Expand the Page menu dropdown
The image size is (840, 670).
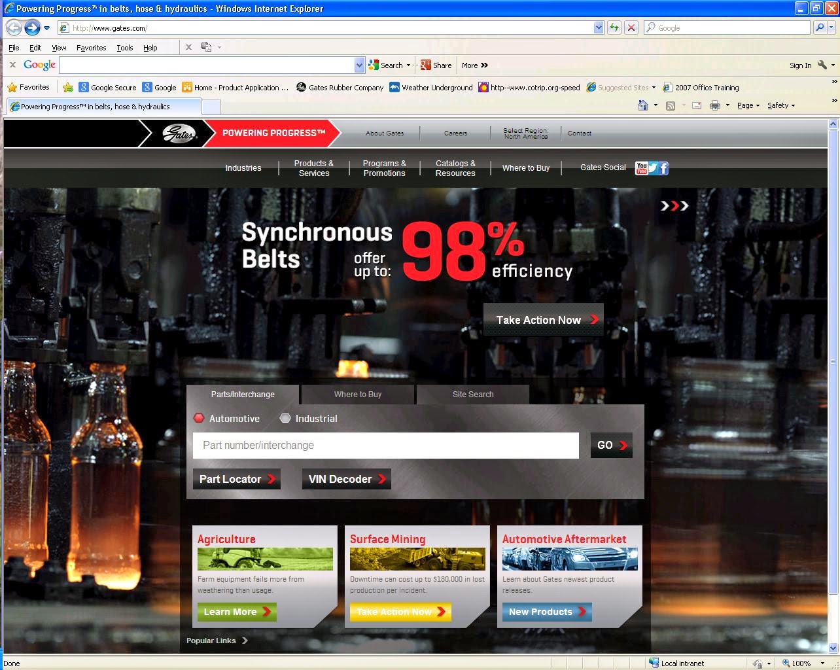pos(748,105)
